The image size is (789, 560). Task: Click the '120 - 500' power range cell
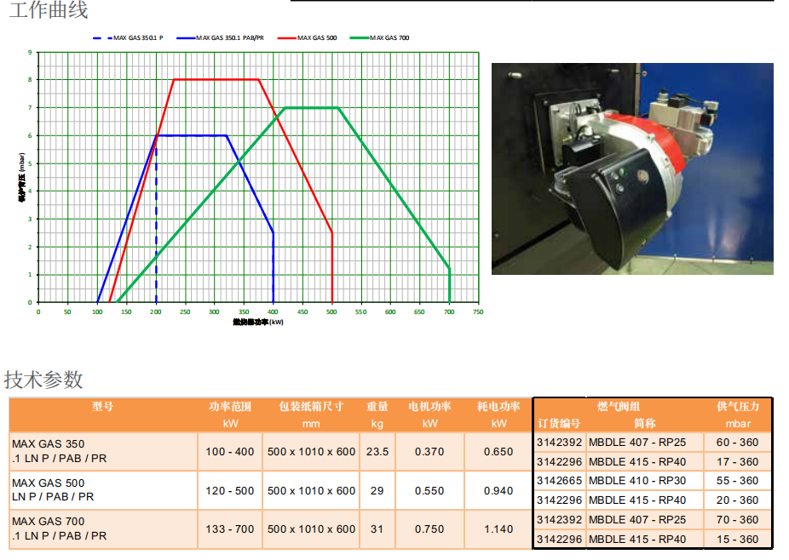(230, 490)
